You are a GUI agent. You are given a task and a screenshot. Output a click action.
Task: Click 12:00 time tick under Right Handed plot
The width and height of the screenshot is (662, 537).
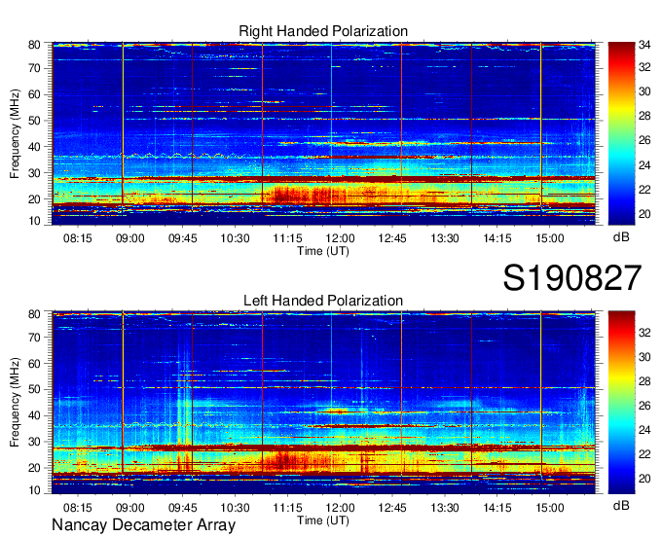[340, 238]
